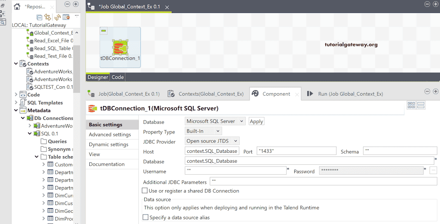Open Advanced settings section
Screen dimensions: 440x224
pos(112,135)
